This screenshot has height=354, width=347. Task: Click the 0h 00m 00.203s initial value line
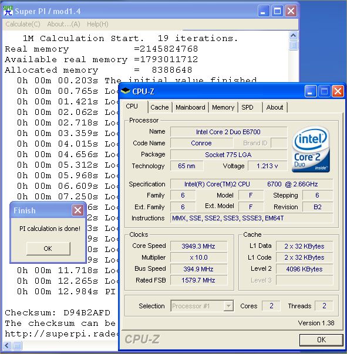(x=137, y=80)
